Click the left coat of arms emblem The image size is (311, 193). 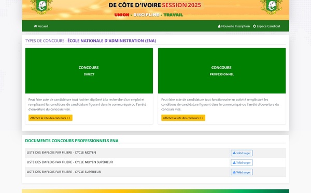[41, 7]
